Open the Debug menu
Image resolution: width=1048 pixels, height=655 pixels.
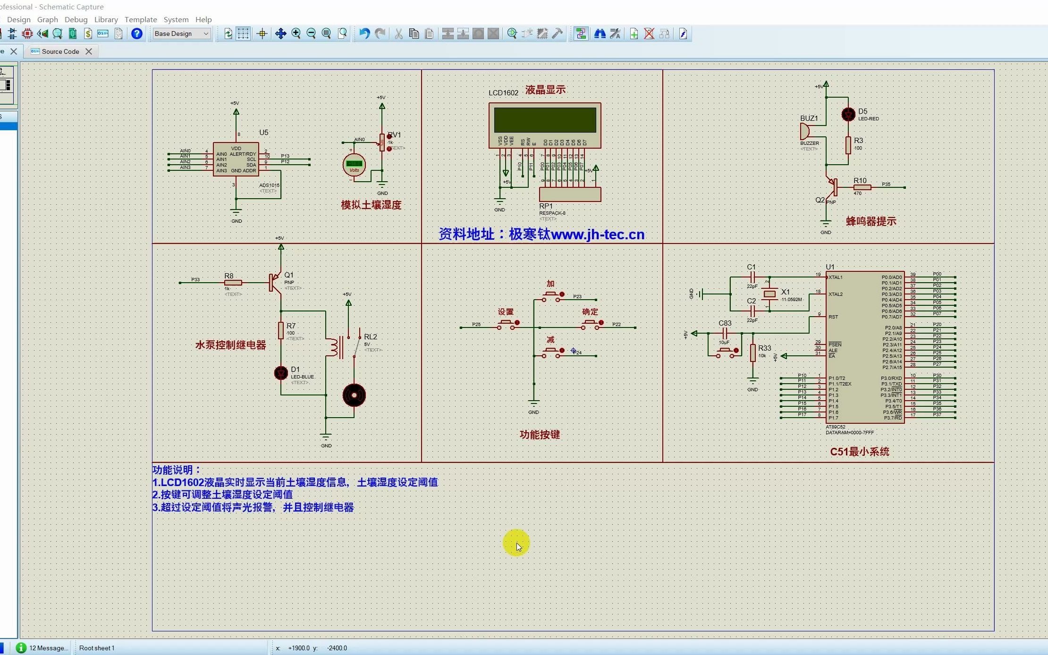(x=76, y=19)
